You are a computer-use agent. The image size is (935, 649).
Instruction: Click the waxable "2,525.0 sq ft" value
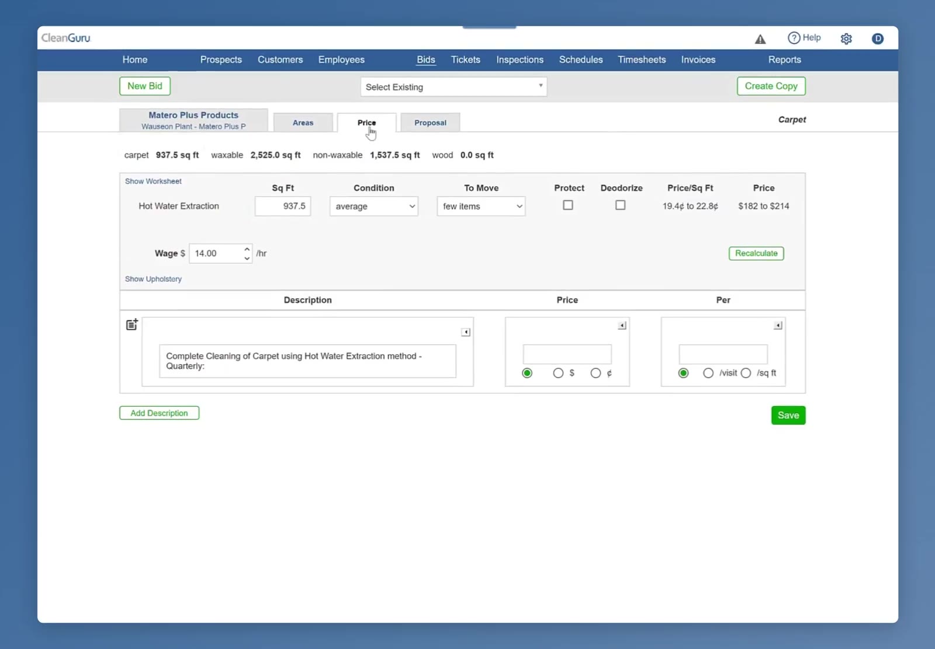point(276,155)
